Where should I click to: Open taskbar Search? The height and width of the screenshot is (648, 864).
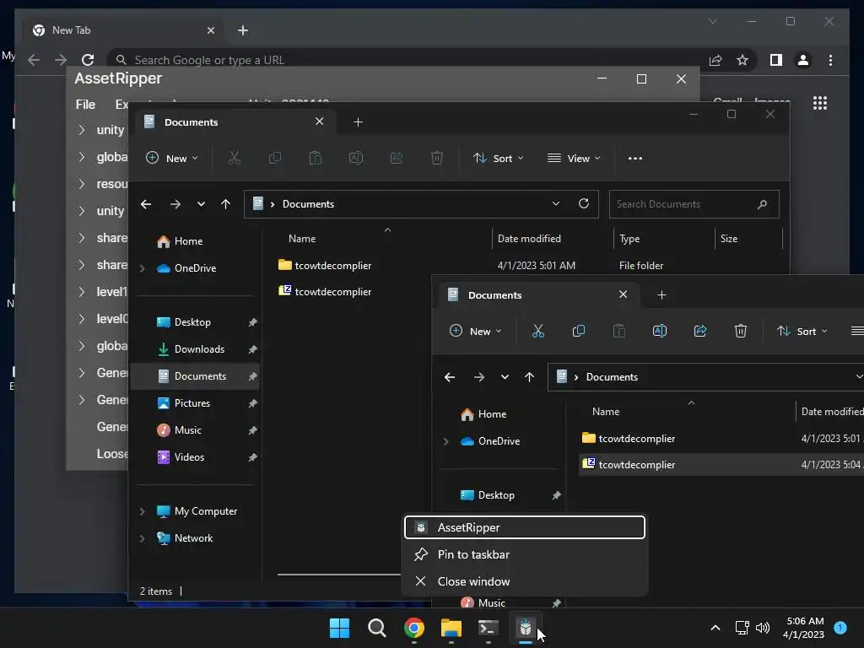[x=377, y=628]
